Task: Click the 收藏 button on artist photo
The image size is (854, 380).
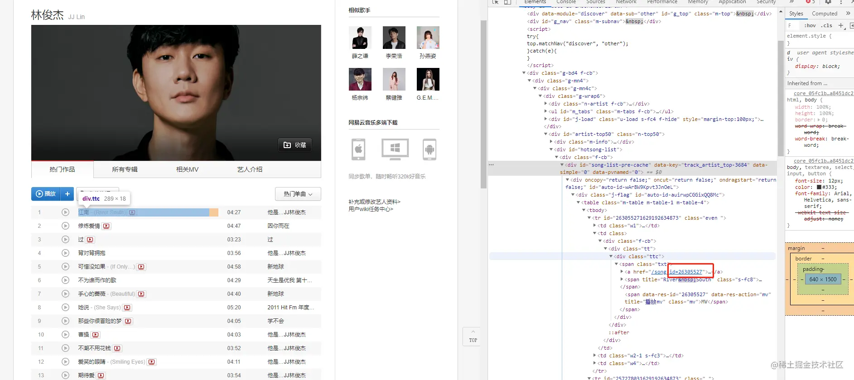Action: [x=294, y=145]
